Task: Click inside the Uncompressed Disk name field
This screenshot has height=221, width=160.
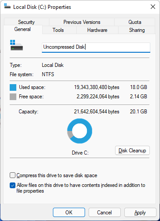Action: [x=96, y=47]
